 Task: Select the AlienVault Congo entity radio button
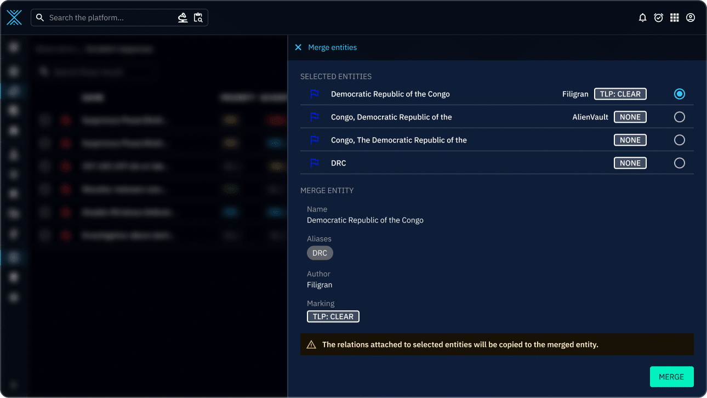coord(680,117)
